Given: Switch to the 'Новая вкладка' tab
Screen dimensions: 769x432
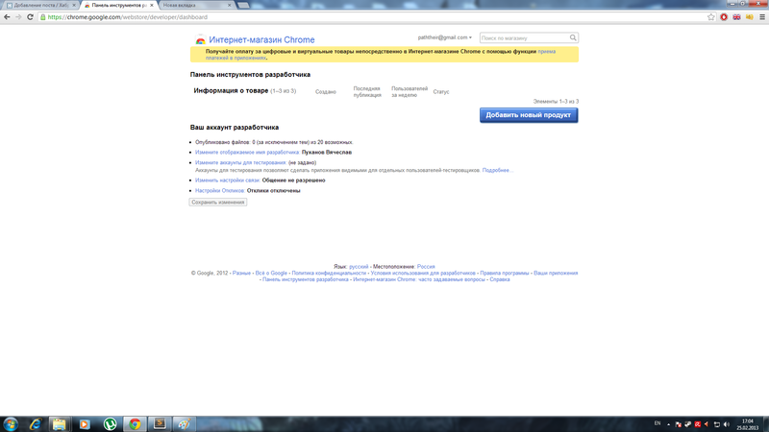Looking at the screenshot, I should [x=194, y=5].
